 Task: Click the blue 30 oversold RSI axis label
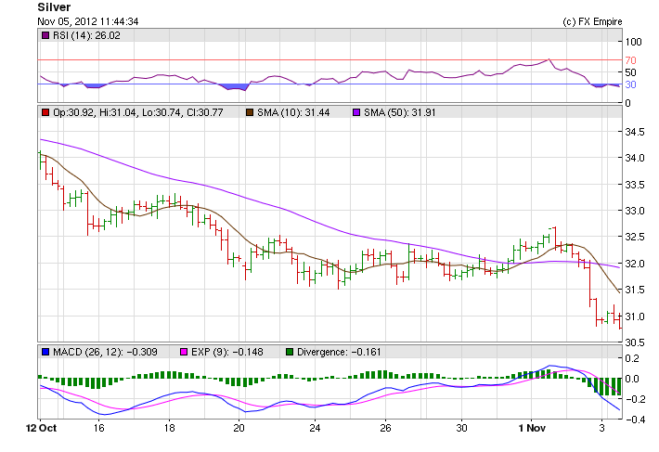[x=630, y=84]
